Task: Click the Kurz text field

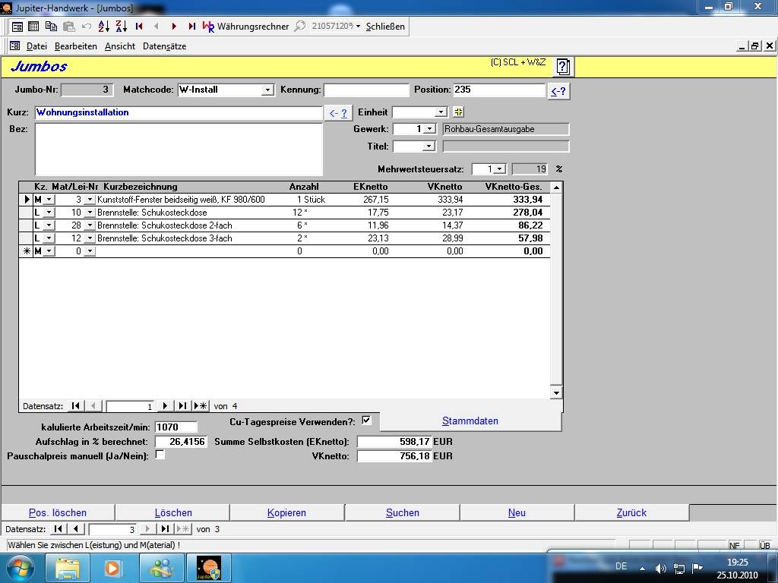Action: point(179,112)
